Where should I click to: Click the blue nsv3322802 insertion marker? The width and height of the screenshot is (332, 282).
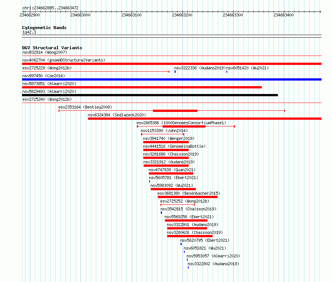coord(188,267)
